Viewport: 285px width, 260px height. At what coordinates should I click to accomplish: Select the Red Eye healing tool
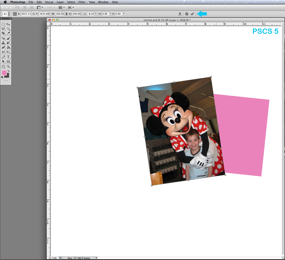coord(3,38)
